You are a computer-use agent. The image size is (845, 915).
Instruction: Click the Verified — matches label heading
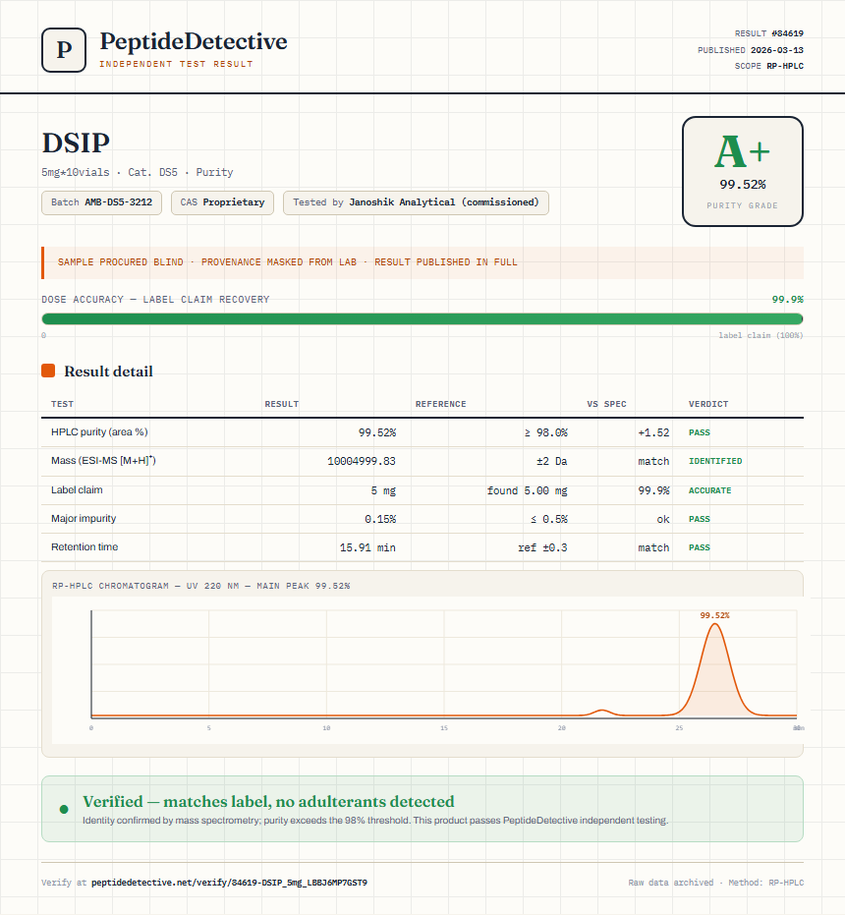[x=268, y=801]
